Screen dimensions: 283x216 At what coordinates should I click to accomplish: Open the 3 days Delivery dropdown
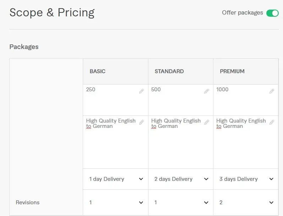[x=246, y=179]
